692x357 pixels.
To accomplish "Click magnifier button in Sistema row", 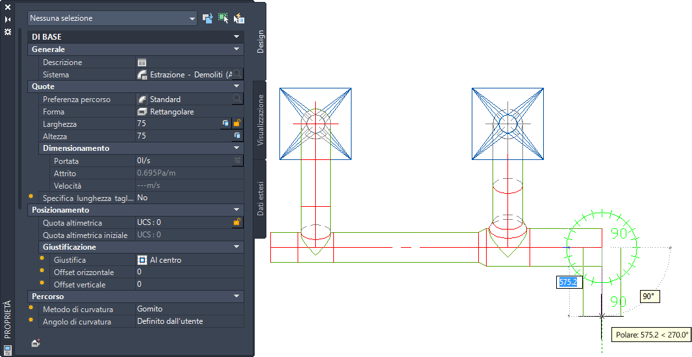I will click(237, 74).
